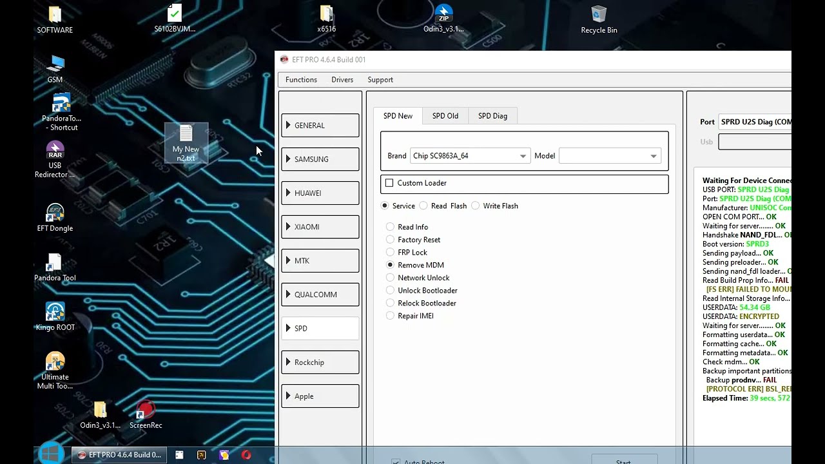Select the Write Flash radio button

[x=476, y=206]
